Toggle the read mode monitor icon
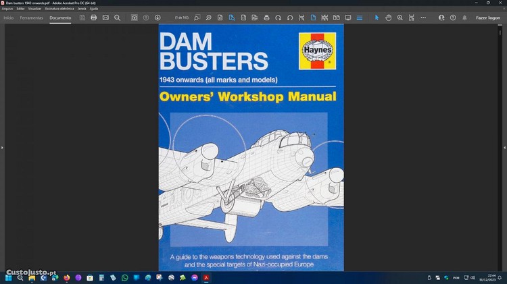This screenshot has width=507, height=284. [x=348, y=18]
